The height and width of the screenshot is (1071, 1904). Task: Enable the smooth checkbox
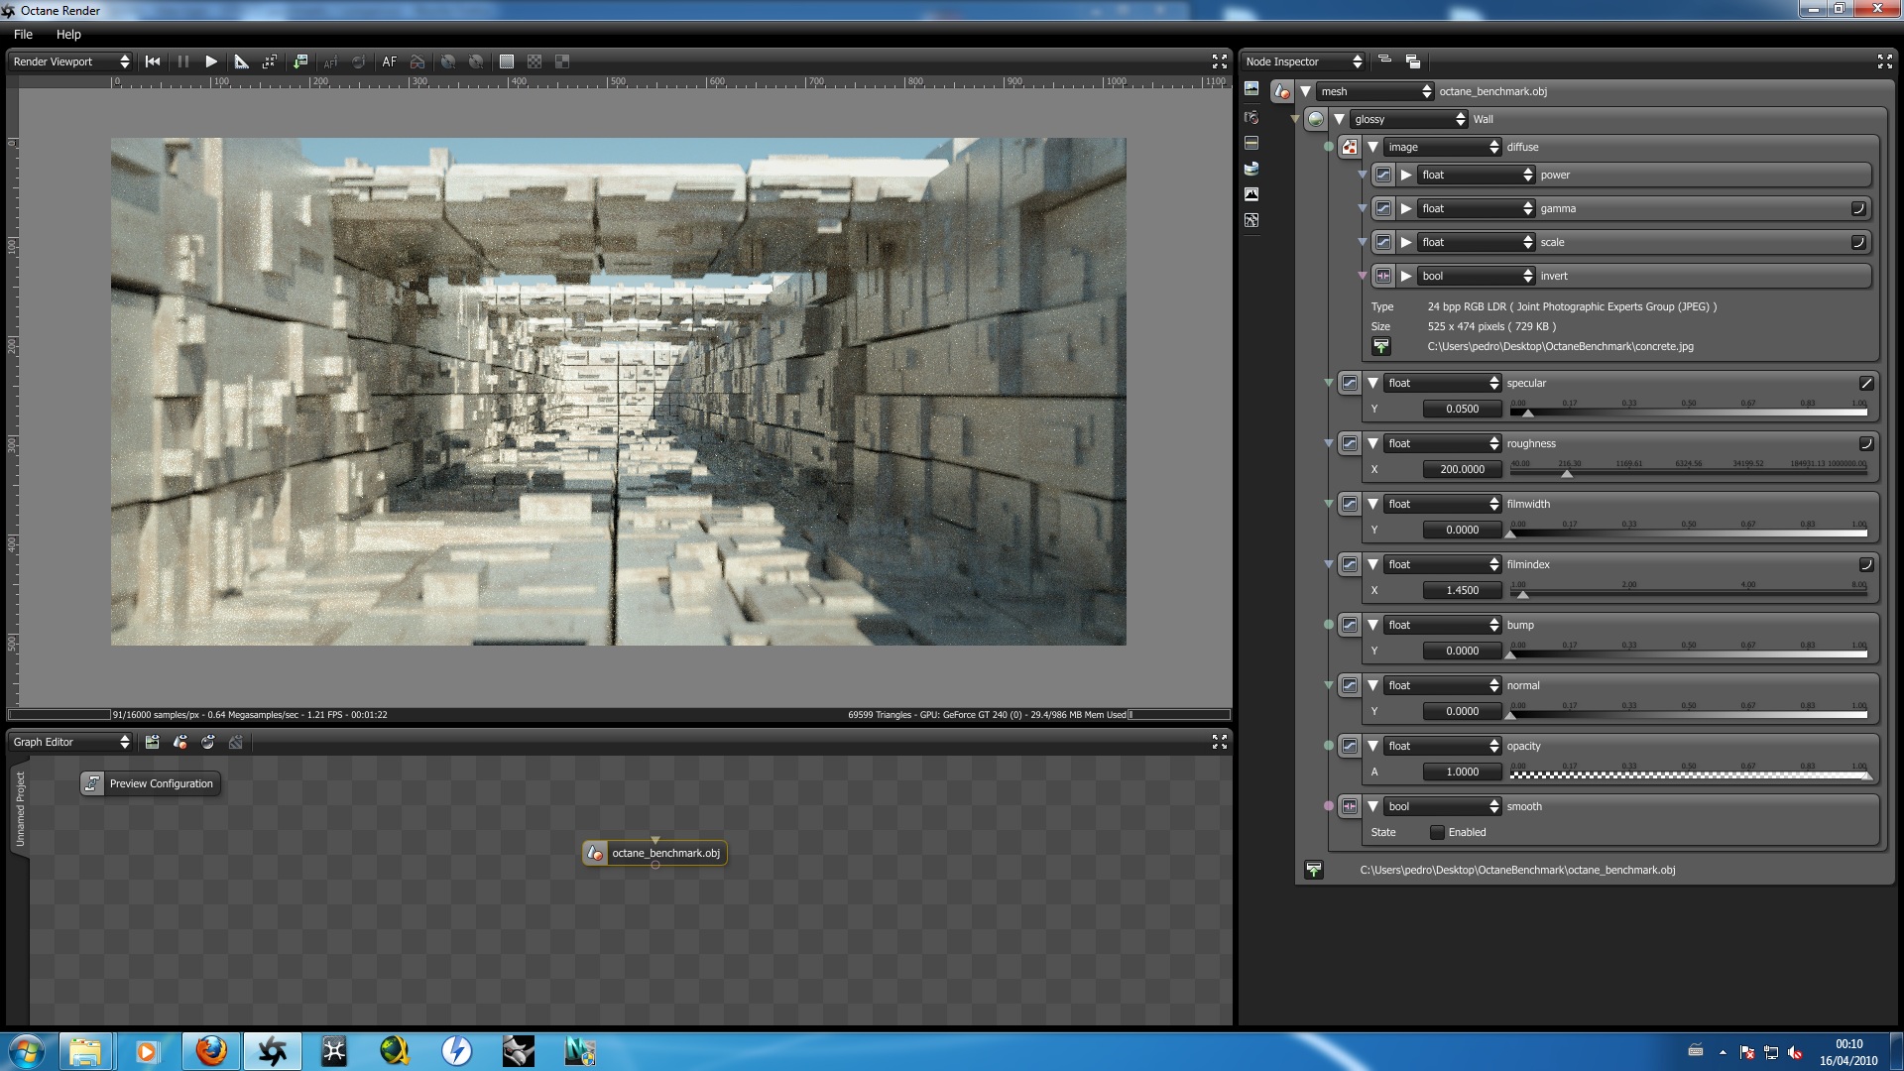[x=1437, y=833]
